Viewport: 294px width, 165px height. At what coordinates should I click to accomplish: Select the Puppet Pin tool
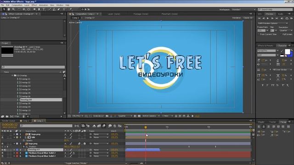coord(71,9)
